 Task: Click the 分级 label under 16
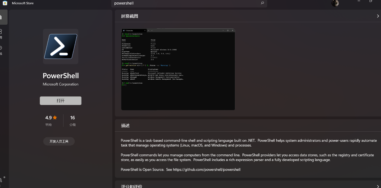(x=73, y=125)
